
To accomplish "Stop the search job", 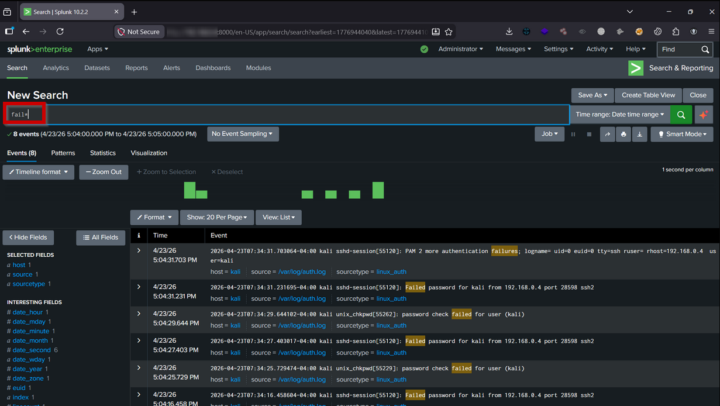I will point(589,134).
